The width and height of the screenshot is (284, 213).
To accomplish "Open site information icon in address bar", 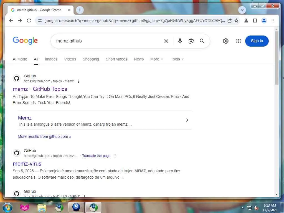I will pos(40,21).
